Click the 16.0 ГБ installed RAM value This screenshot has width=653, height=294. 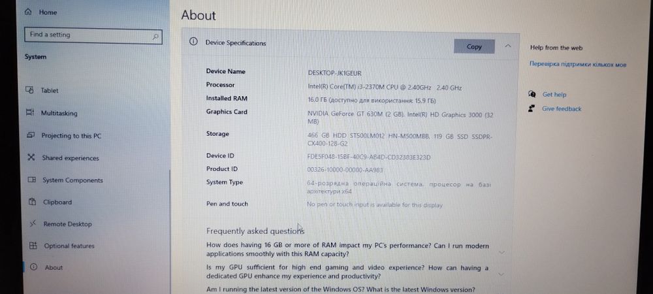[372, 101]
